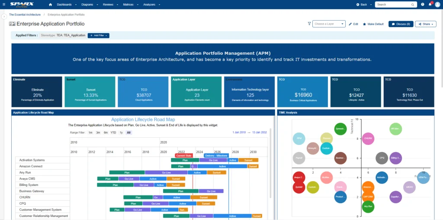
Task: Open the Sunset 13.33% tile
Action: coord(90,92)
